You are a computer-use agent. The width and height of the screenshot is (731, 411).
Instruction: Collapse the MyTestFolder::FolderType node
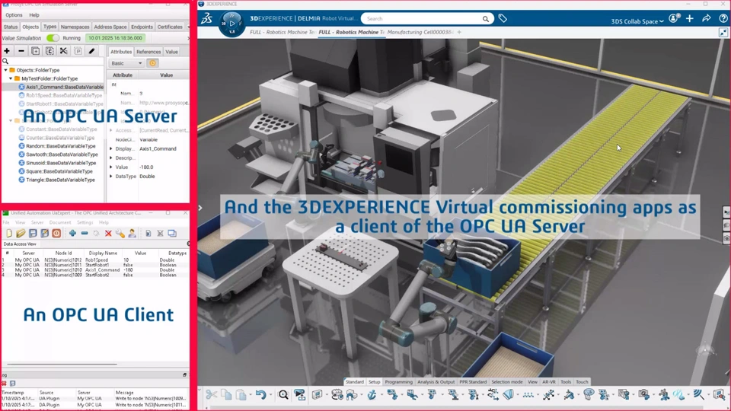point(11,78)
